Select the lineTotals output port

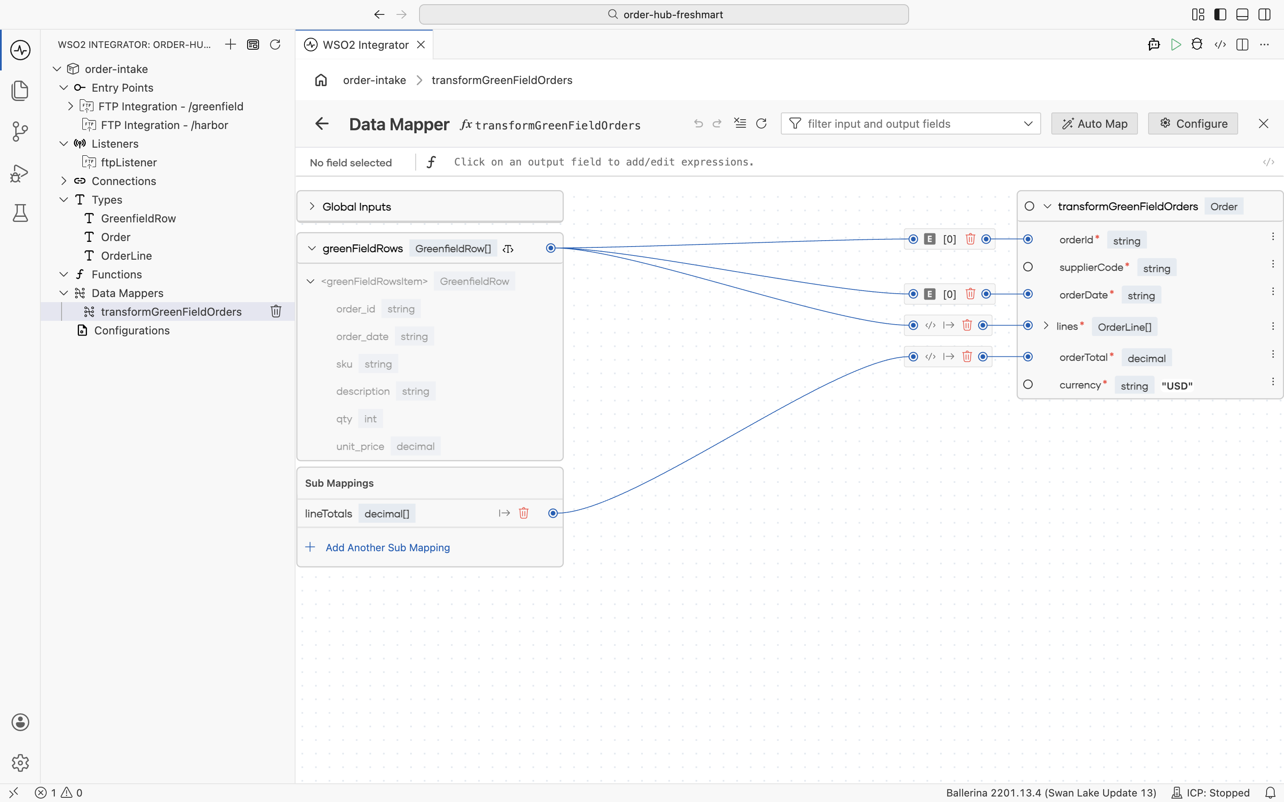553,513
